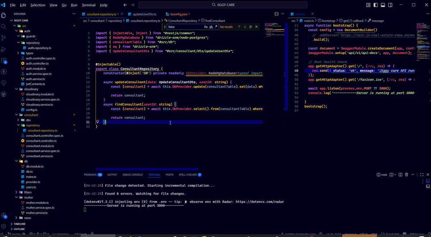The image size is (431, 237).
Task: Enable regex search in the find widget
Action: click(216, 27)
